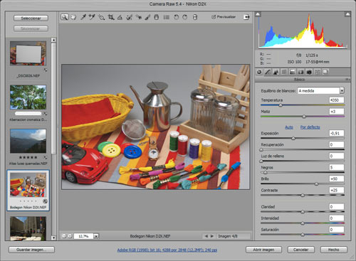Open the Camera Calibration tab
356x261 pixels.
tap(309, 72)
